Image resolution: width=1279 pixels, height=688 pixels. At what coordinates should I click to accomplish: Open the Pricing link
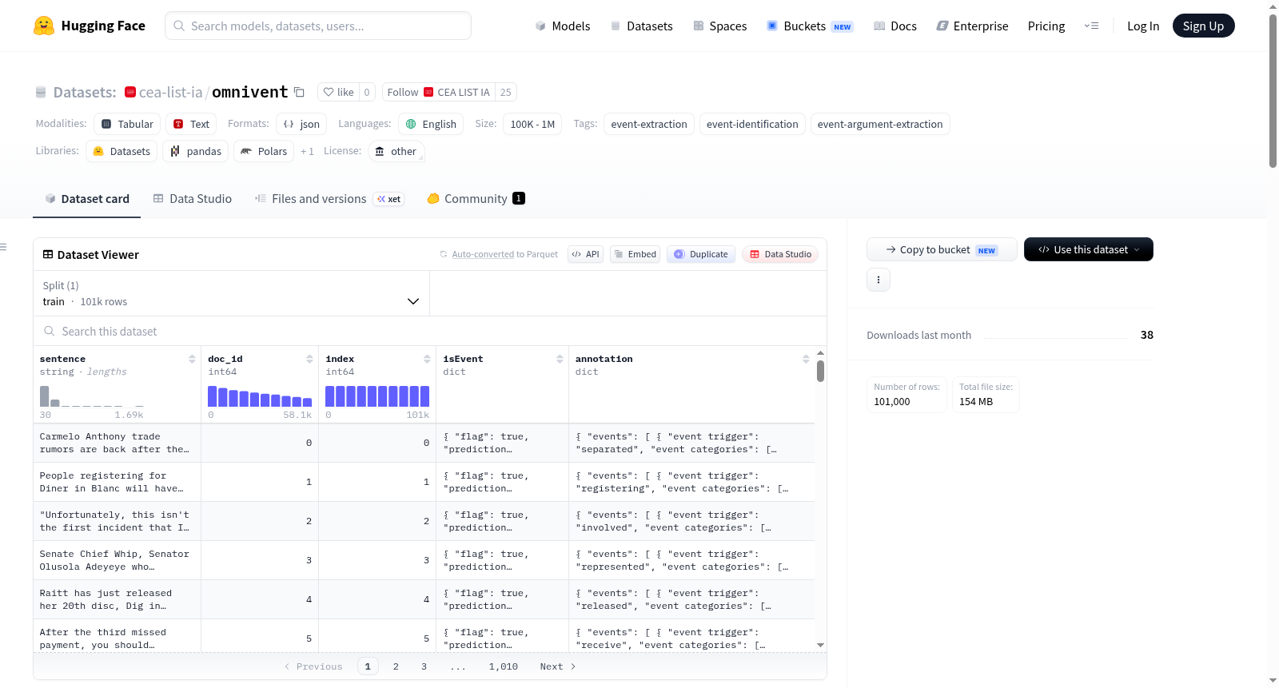1046,26
